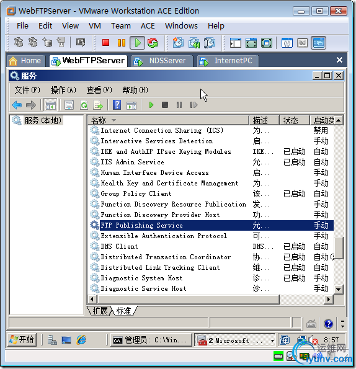Toggle the VMware sidebar view icon
This screenshot has height=369, width=356.
click(235, 43)
